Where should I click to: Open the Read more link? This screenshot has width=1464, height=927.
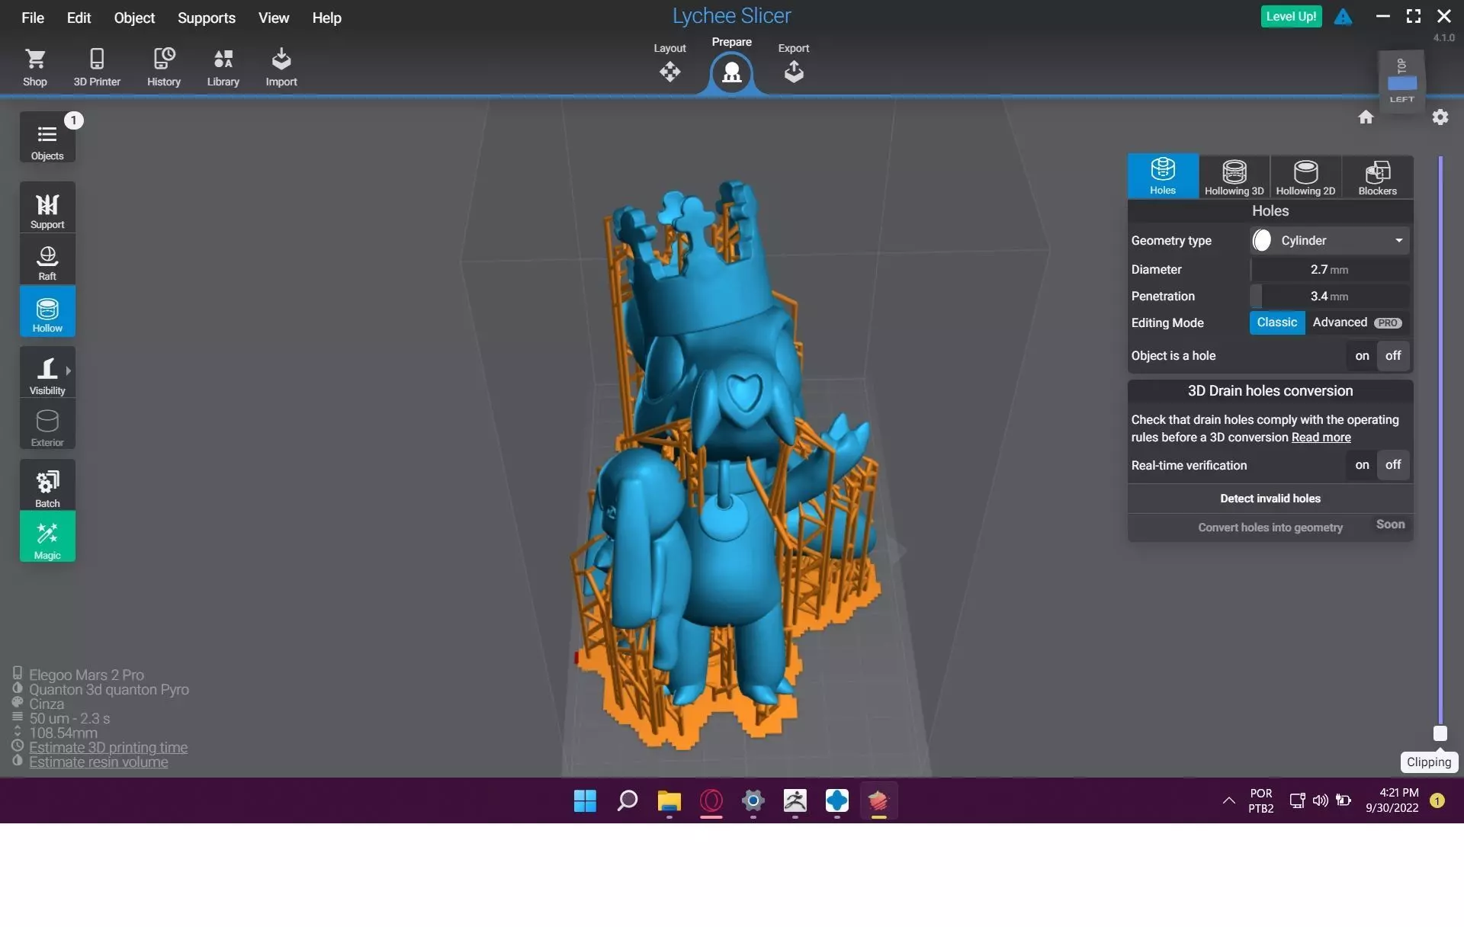tap(1321, 438)
